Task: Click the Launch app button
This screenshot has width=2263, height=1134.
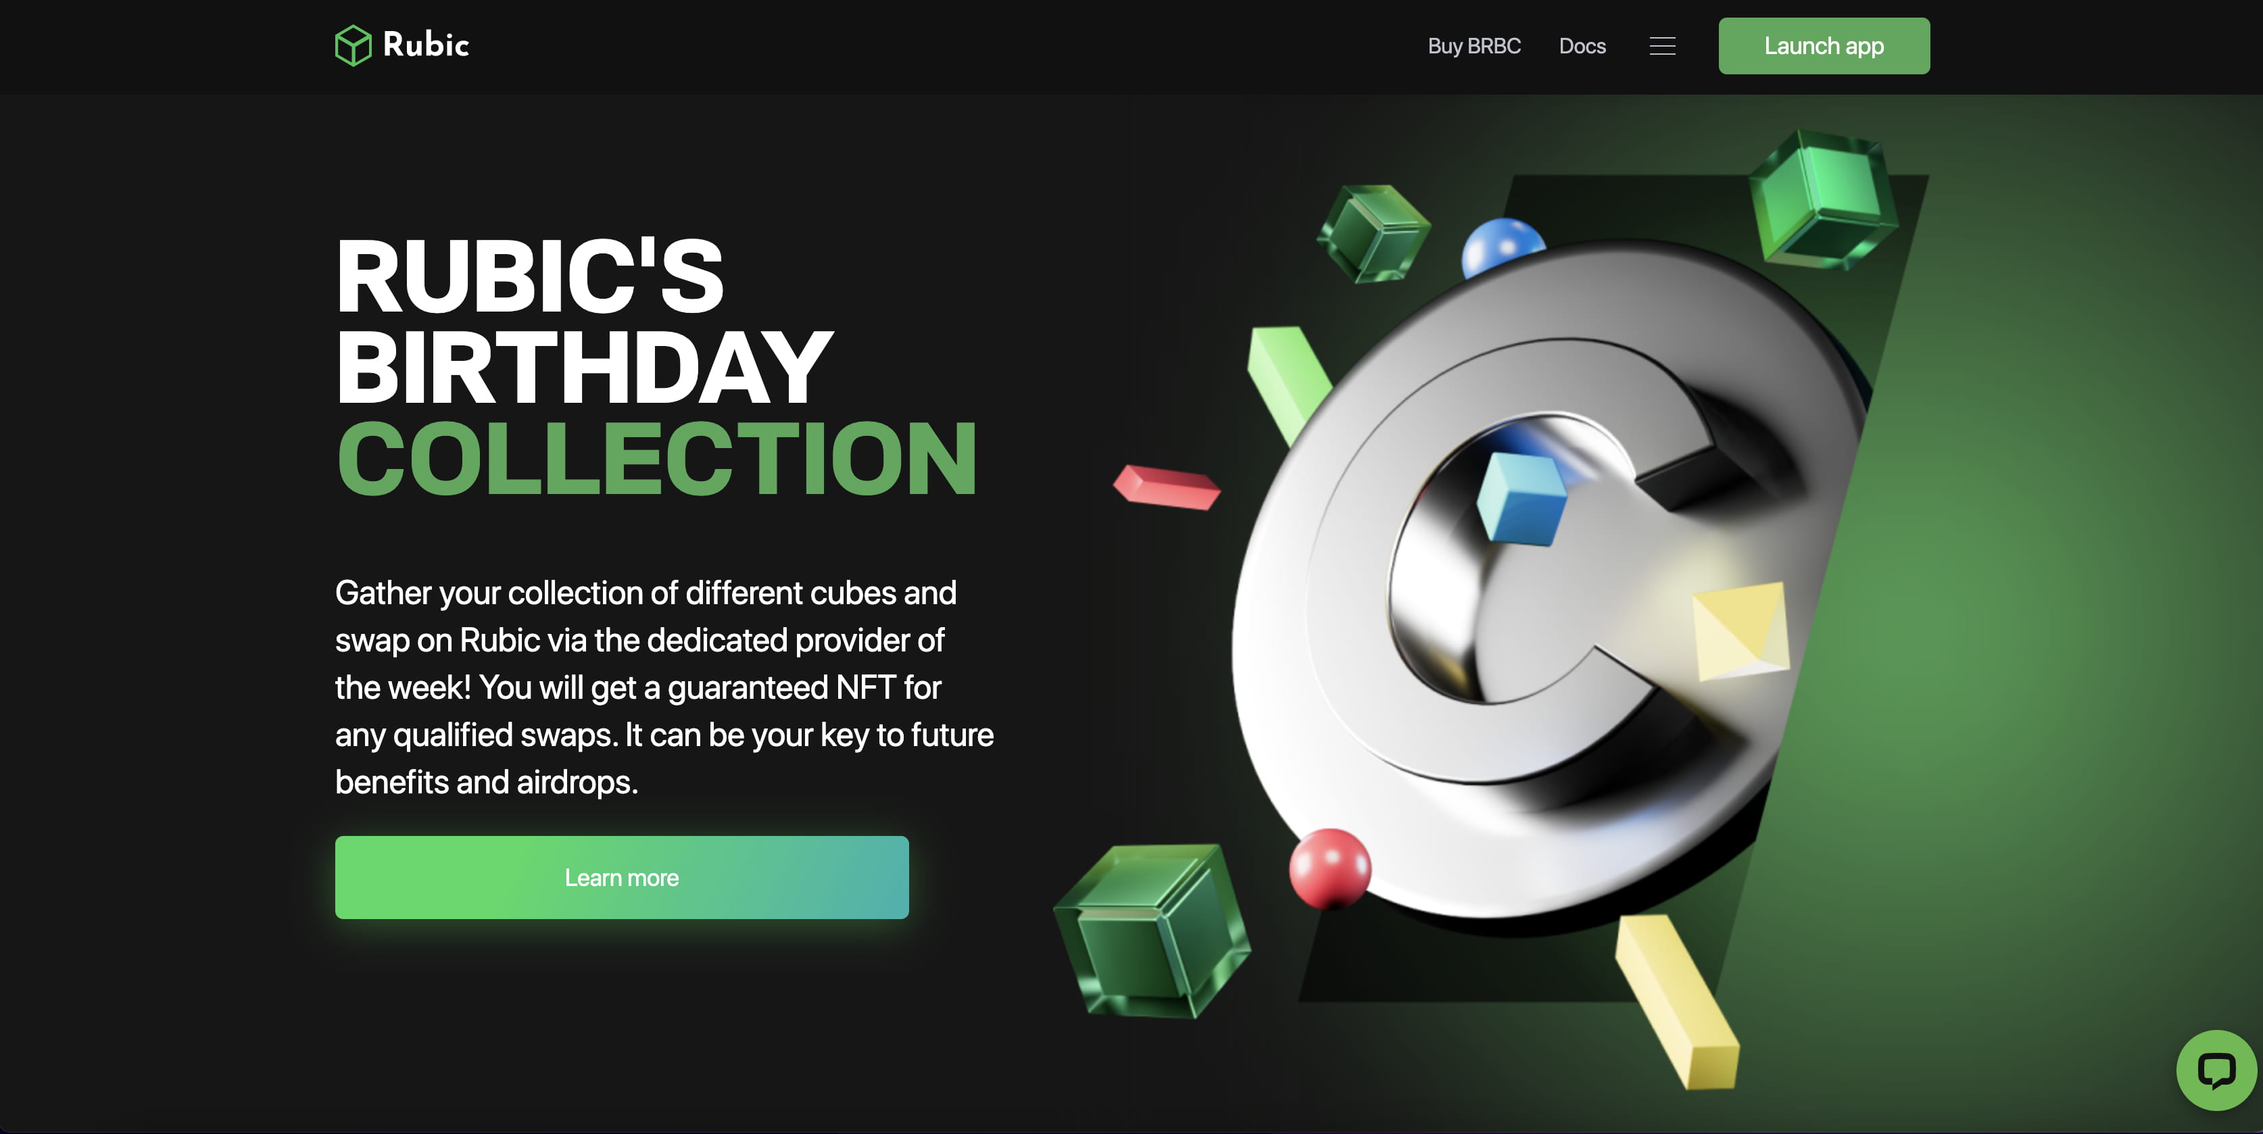Action: pyautogui.click(x=1824, y=46)
